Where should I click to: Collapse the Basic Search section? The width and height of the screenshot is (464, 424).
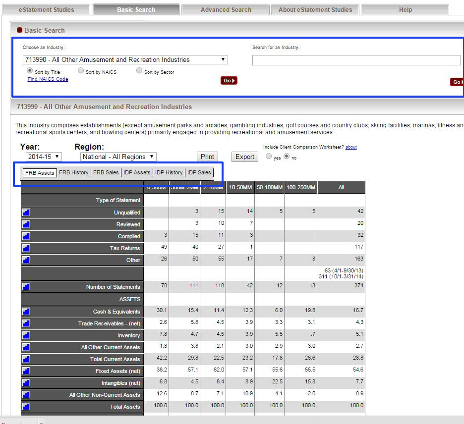pyautogui.click(x=18, y=30)
